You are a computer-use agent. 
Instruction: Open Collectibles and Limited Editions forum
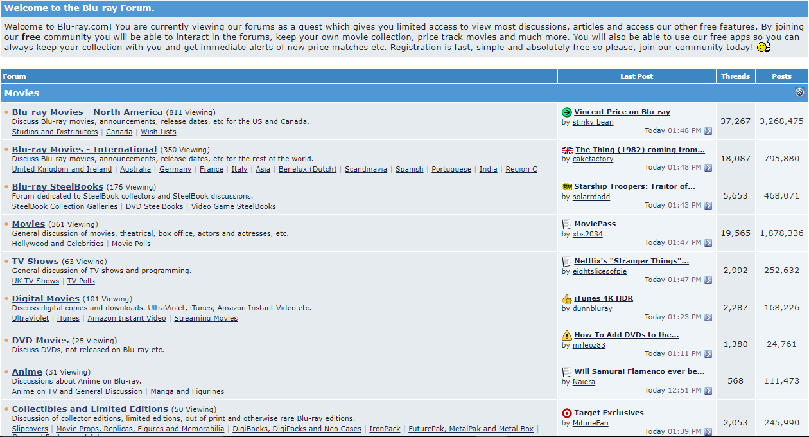coord(90,409)
